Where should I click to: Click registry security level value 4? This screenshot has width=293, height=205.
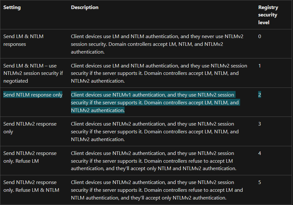pyautogui.click(x=259, y=153)
